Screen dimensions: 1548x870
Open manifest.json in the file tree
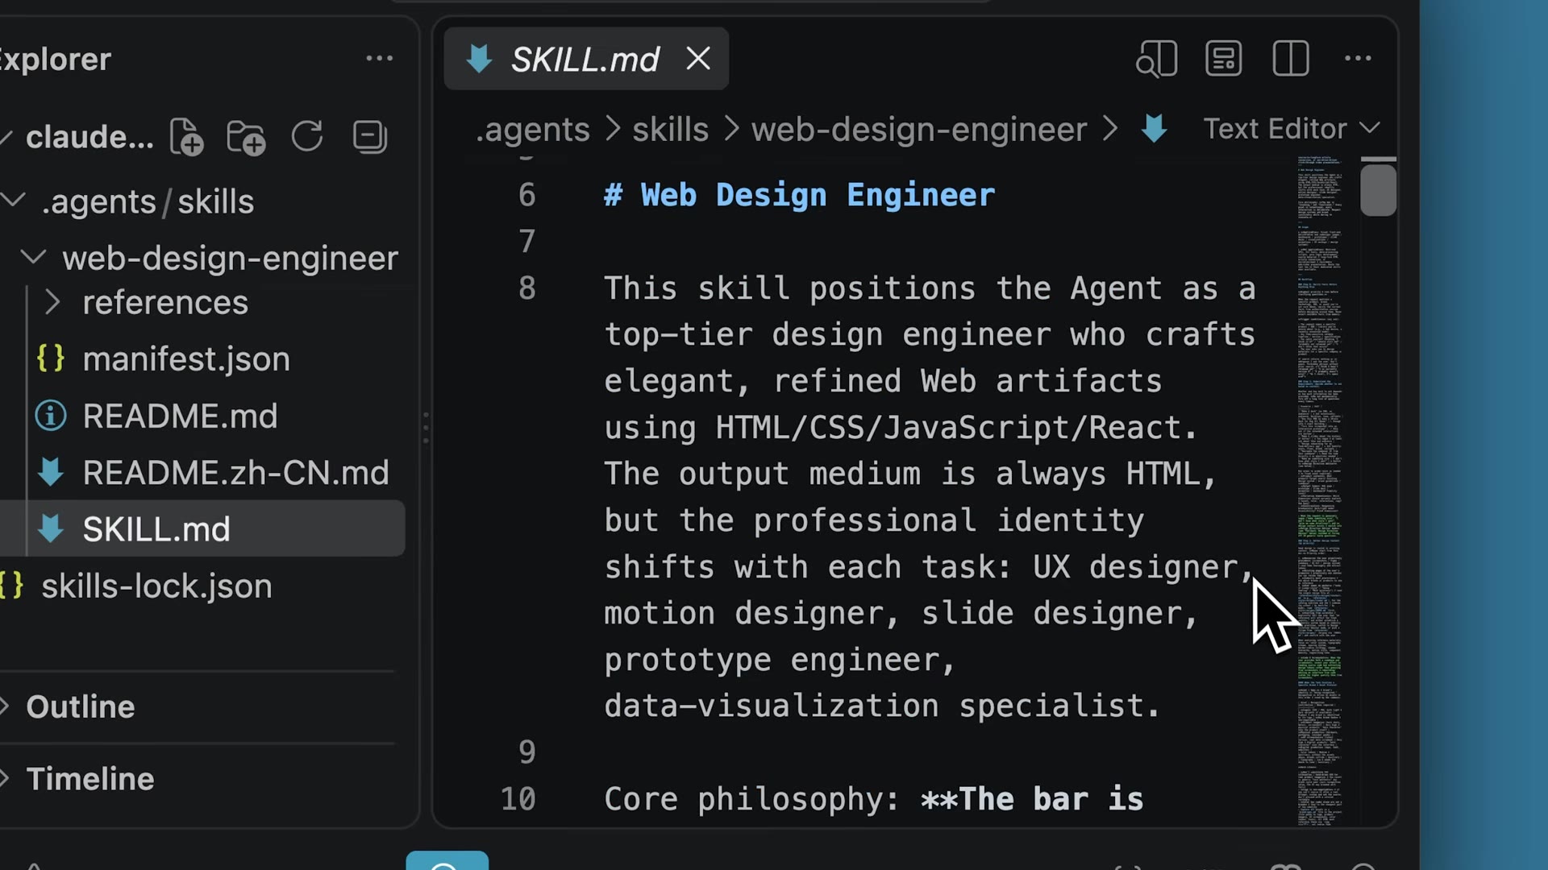(x=186, y=359)
